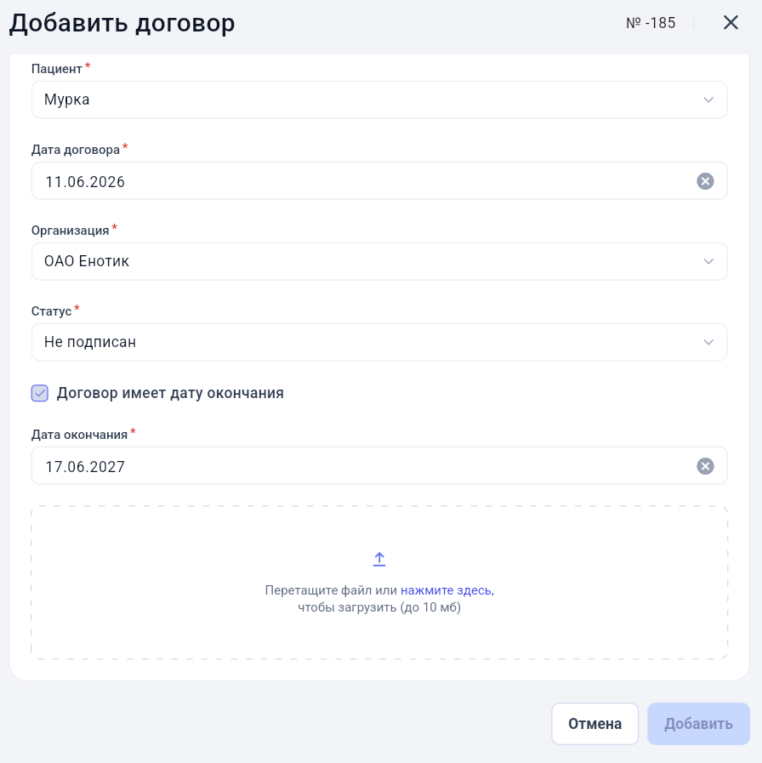Click the Добавить button
This screenshot has height=763, width=762.
pos(698,724)
